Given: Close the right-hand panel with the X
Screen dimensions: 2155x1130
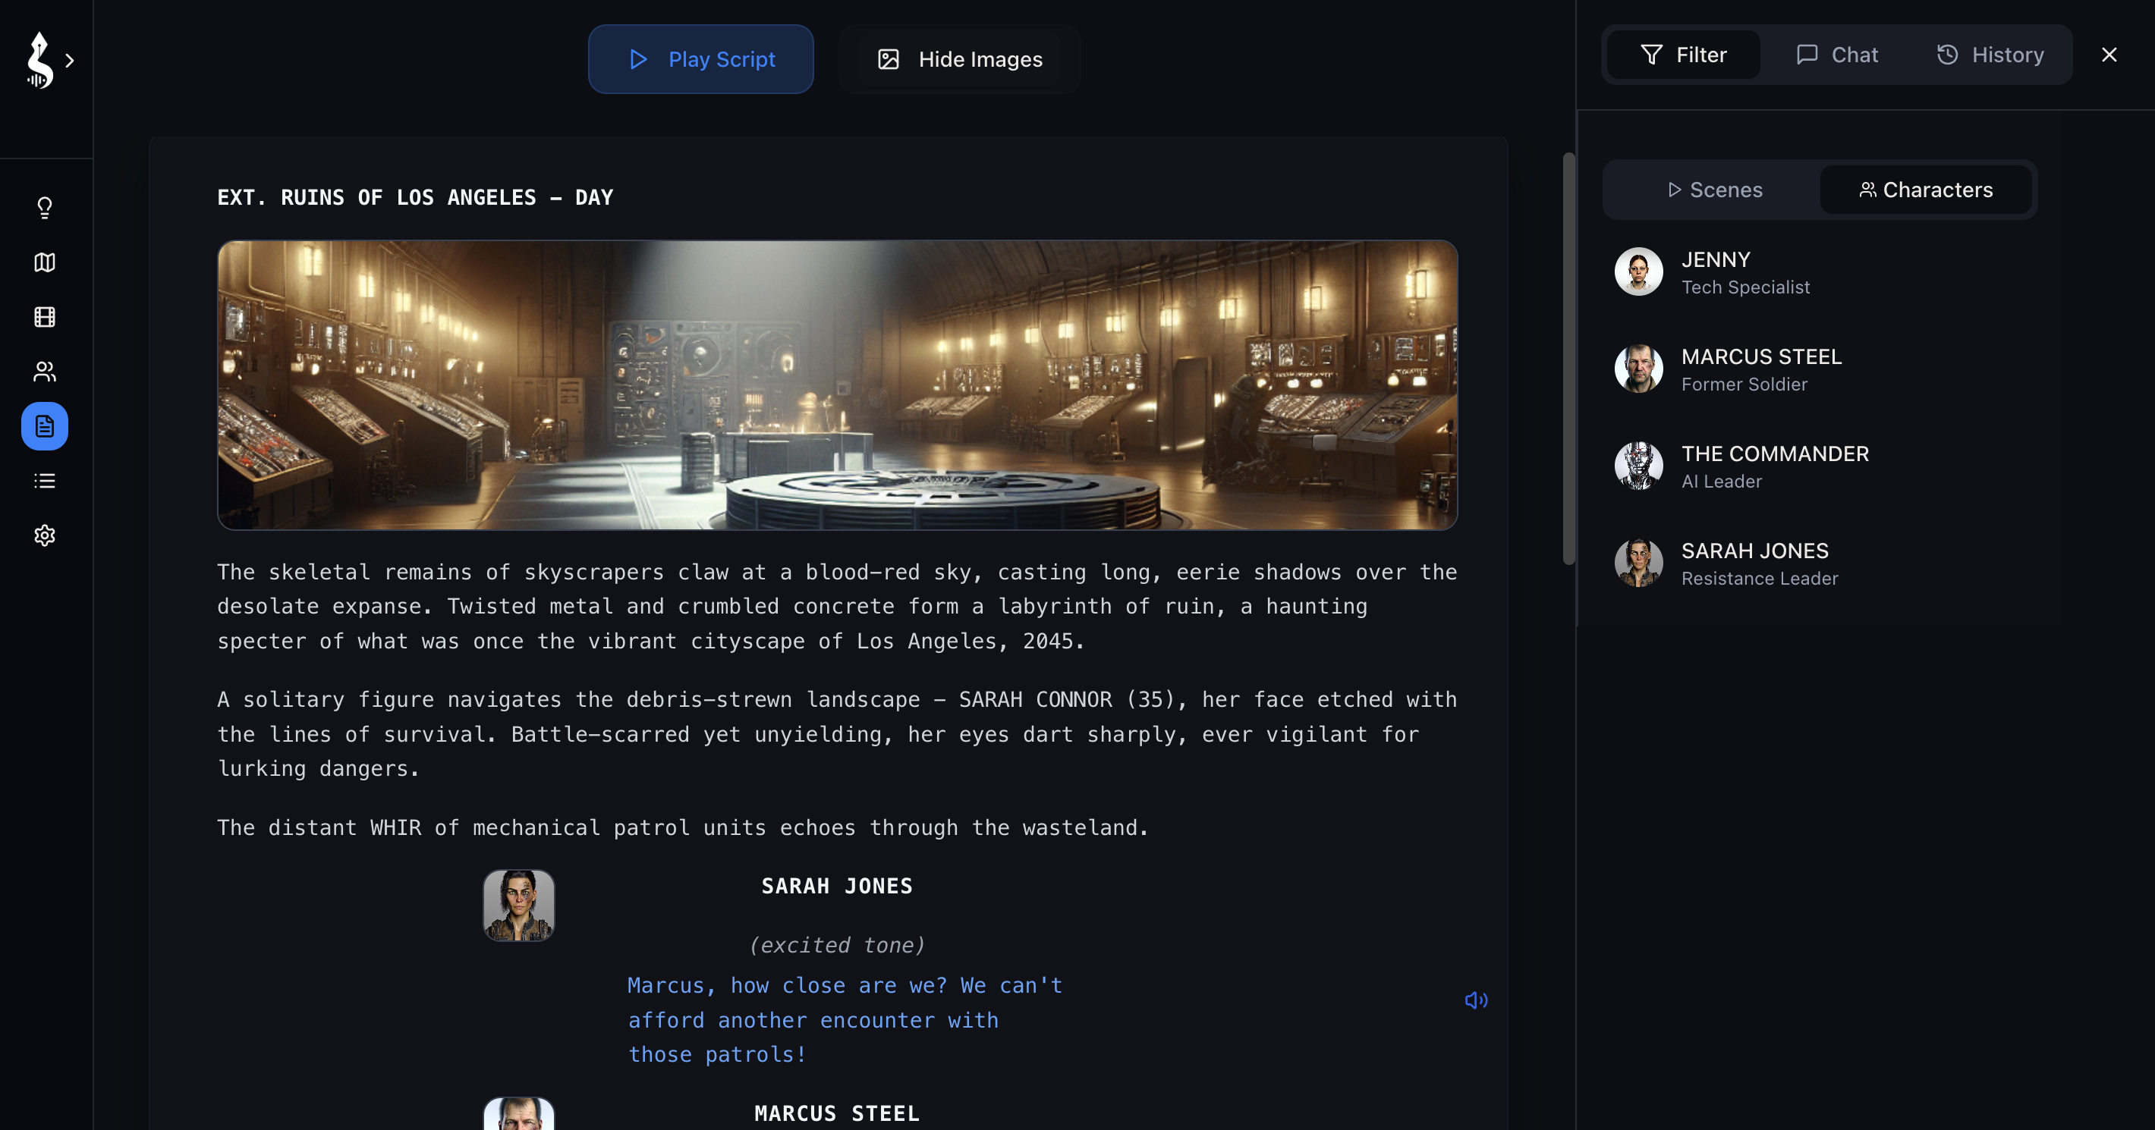Looking at the screenshot, I should tap(2109, 55).
